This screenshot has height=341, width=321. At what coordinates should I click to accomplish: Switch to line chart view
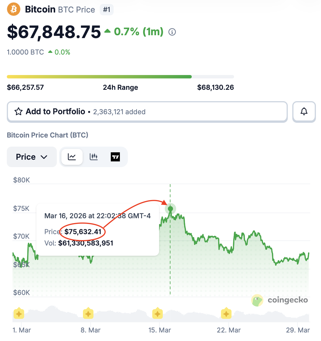tap(72, 157)
